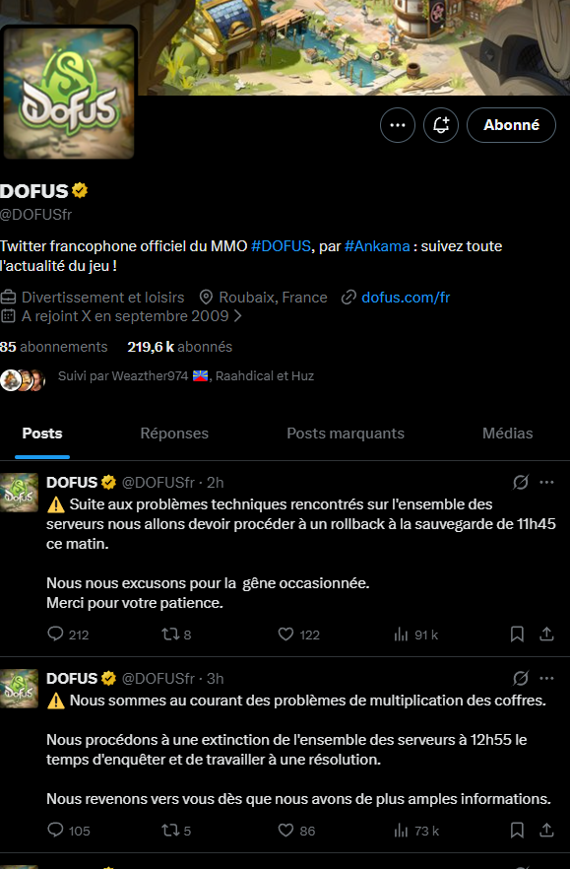The image size is (570, 869).
Task: Share the rollback announcement post
Action: pyautogui.click(x=546, y=635)
